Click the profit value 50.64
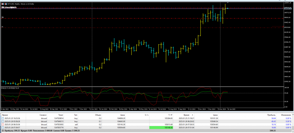 click(273, 118)
